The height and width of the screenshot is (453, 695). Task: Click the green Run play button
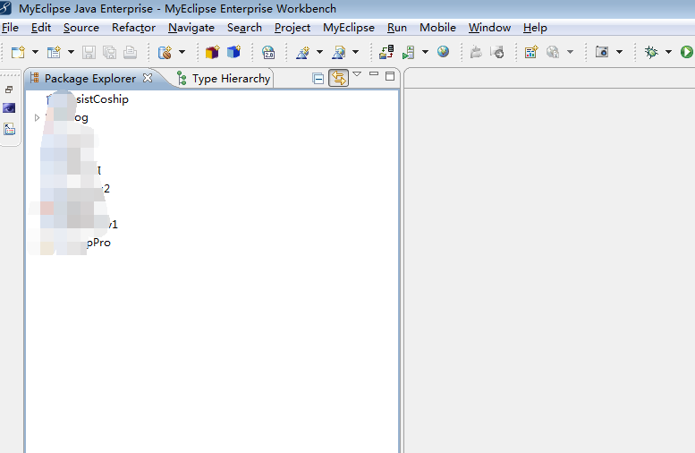pos(687,52)
